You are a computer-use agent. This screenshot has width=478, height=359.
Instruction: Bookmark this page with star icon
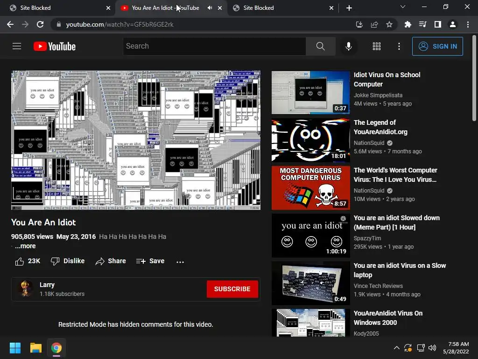[x=389, y=24]
